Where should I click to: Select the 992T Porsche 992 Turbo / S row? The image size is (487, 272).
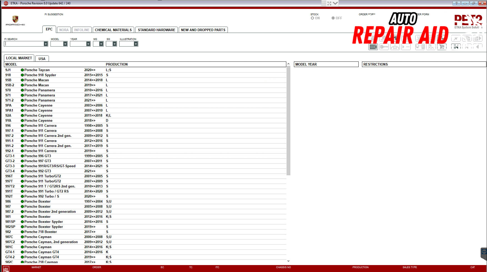click(x=145, y=196)
